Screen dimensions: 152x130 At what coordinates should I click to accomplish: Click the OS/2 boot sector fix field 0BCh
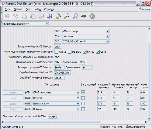coord(58,57)
